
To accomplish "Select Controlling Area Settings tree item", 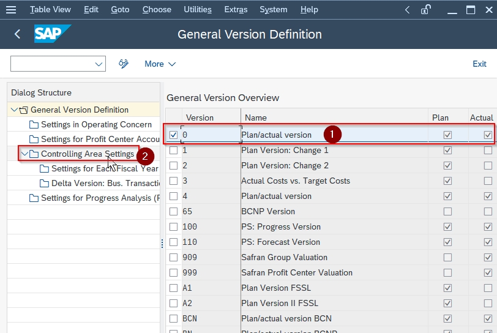I will [x=88, y=154].
